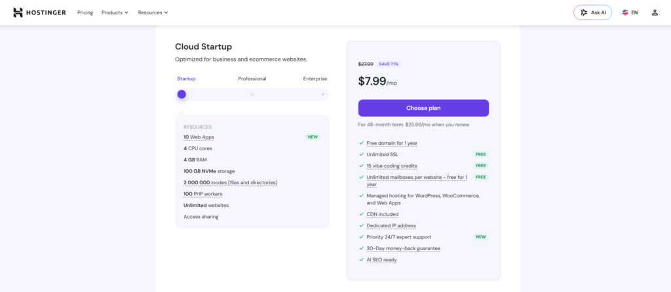The height and width of the screenshot is (292, 671).
Task: Open the Pricing page
Action: pyautogui.click(x=85, y=12)
